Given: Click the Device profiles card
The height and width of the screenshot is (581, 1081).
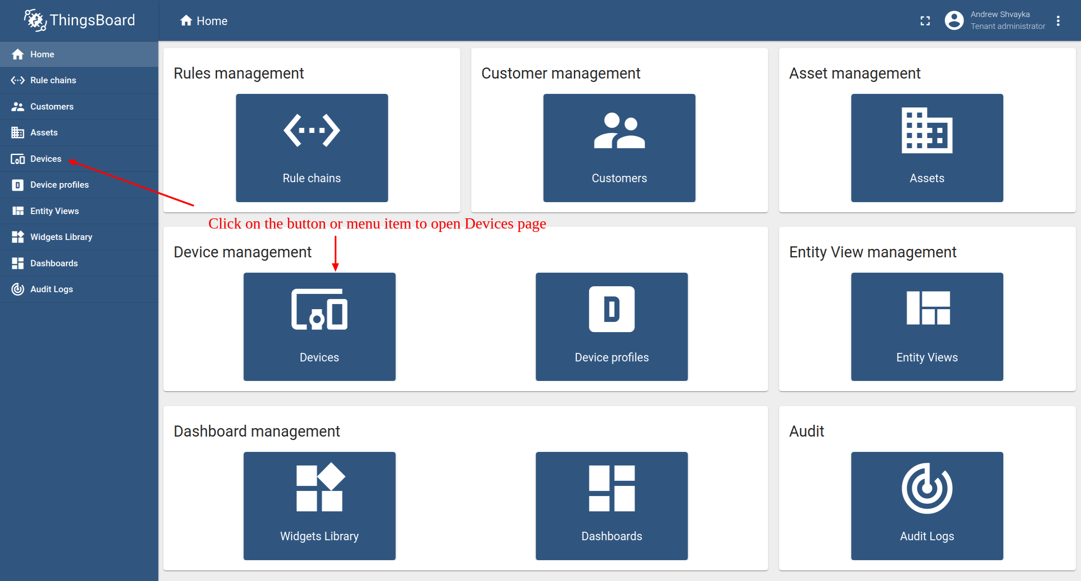Looking at the screenshot, I should pyautogui.click(x=611, y=327).
